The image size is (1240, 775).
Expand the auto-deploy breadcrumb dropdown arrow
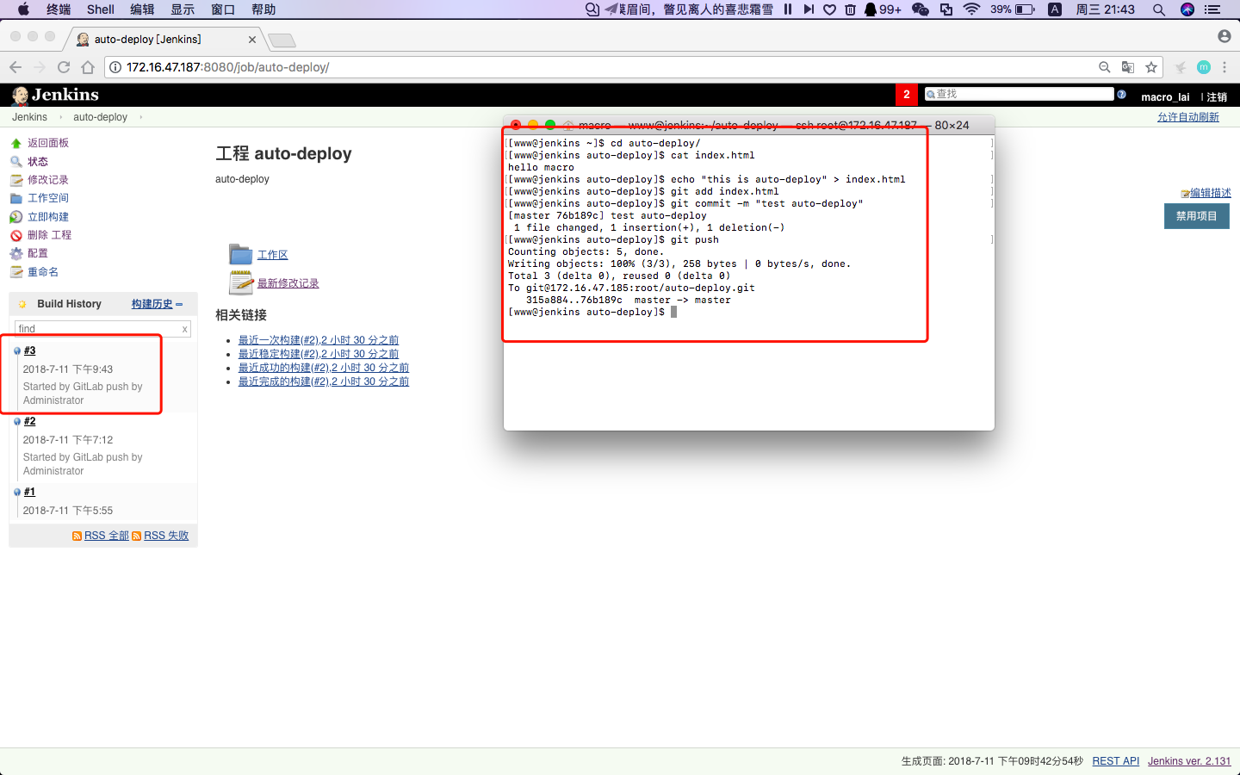[140, 117]
